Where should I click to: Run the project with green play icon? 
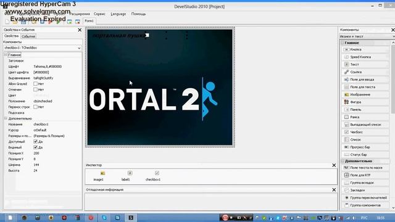[59, 22]
